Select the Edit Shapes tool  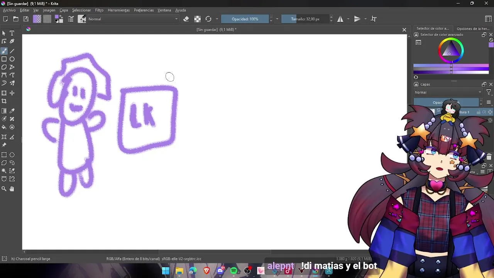[x=4, y=41]
